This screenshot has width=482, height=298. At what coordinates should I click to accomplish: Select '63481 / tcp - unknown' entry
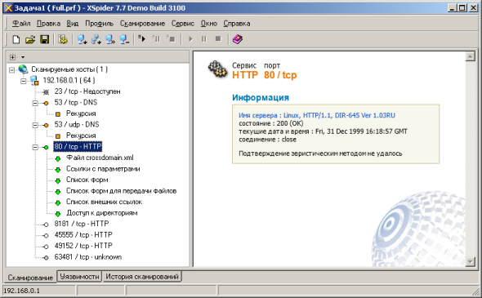point(88,257)
